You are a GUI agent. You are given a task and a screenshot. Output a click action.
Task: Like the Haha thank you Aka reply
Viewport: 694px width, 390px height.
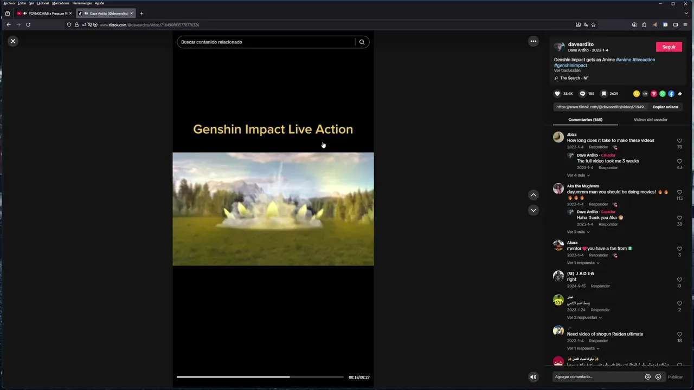coord(679,218)
